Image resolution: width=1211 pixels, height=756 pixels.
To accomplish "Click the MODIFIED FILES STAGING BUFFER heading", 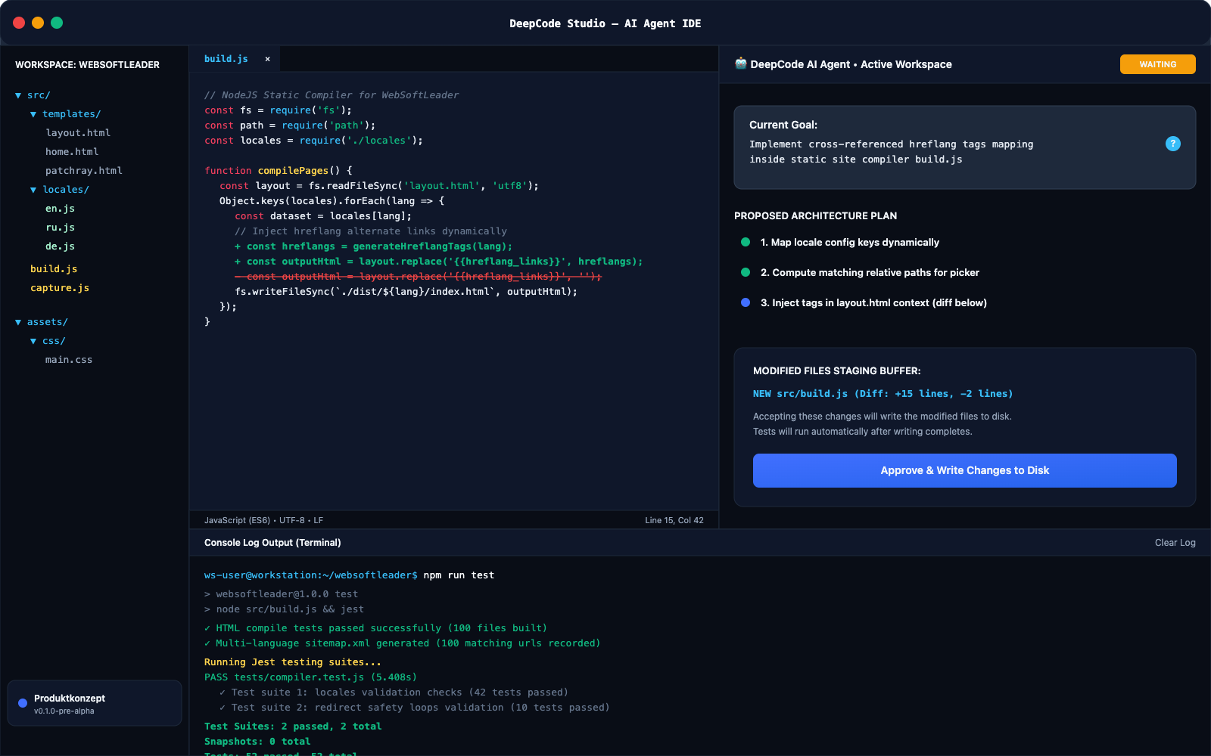I will 837,370.
